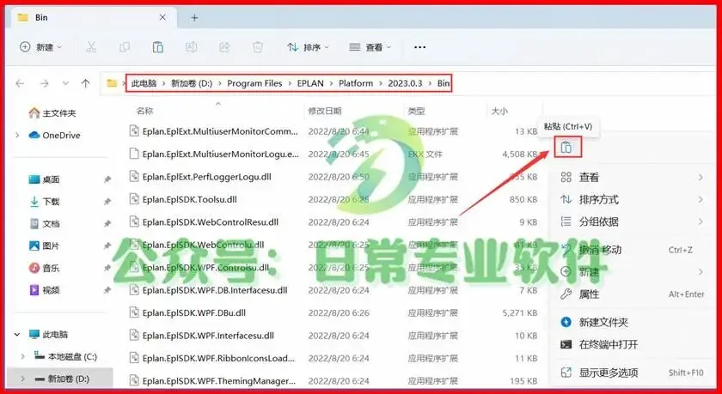Choose 显示更多选项 in context menu
Viewport: 722px width, 394px height.
633,373
